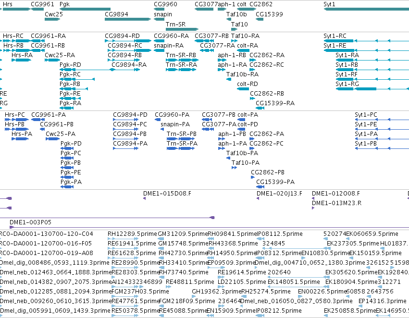
Task: Select the Trn-SR-RB transcript label
Action: pyautogui.click(x=181, y=55)
